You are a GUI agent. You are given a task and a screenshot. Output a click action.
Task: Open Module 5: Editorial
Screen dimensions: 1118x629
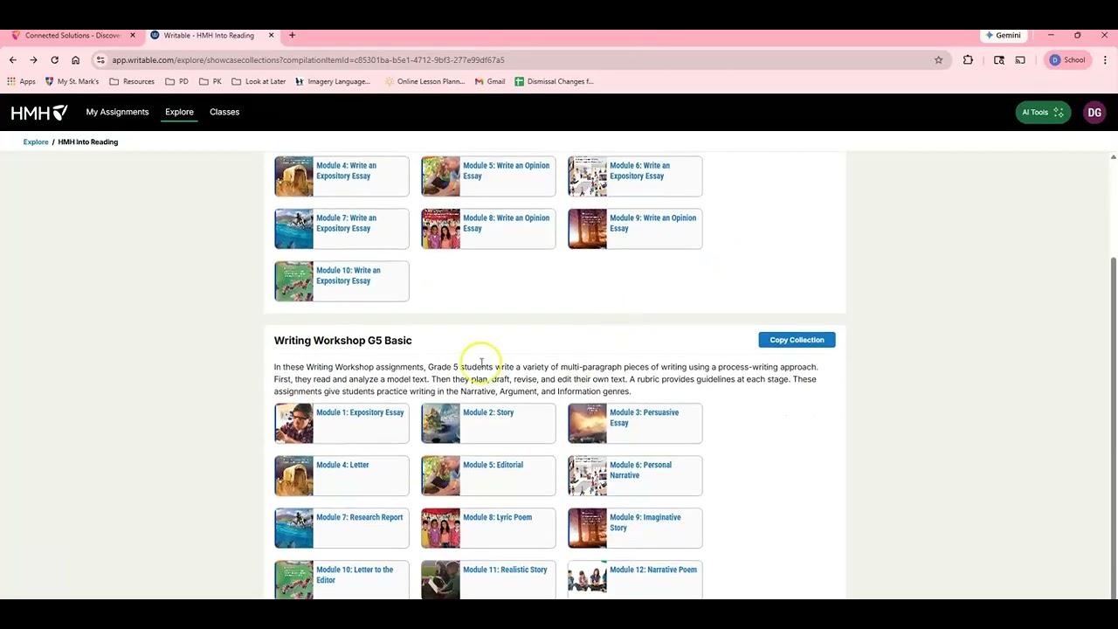pyautogui.click(x=488, y=476)
